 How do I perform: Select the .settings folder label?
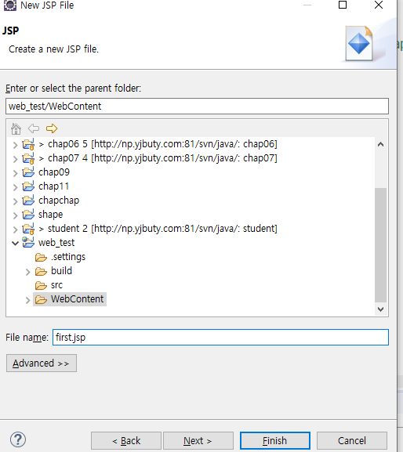[68, 257]
